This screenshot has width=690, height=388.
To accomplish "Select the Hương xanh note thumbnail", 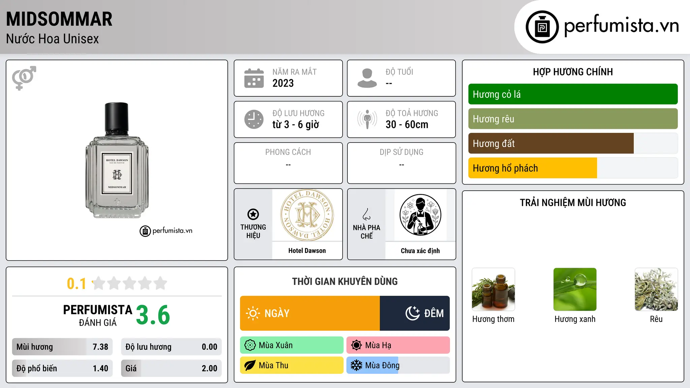I will 575,289.
